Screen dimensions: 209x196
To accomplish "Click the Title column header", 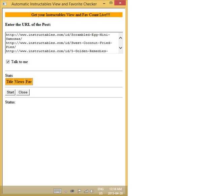I will click(9, 82).
